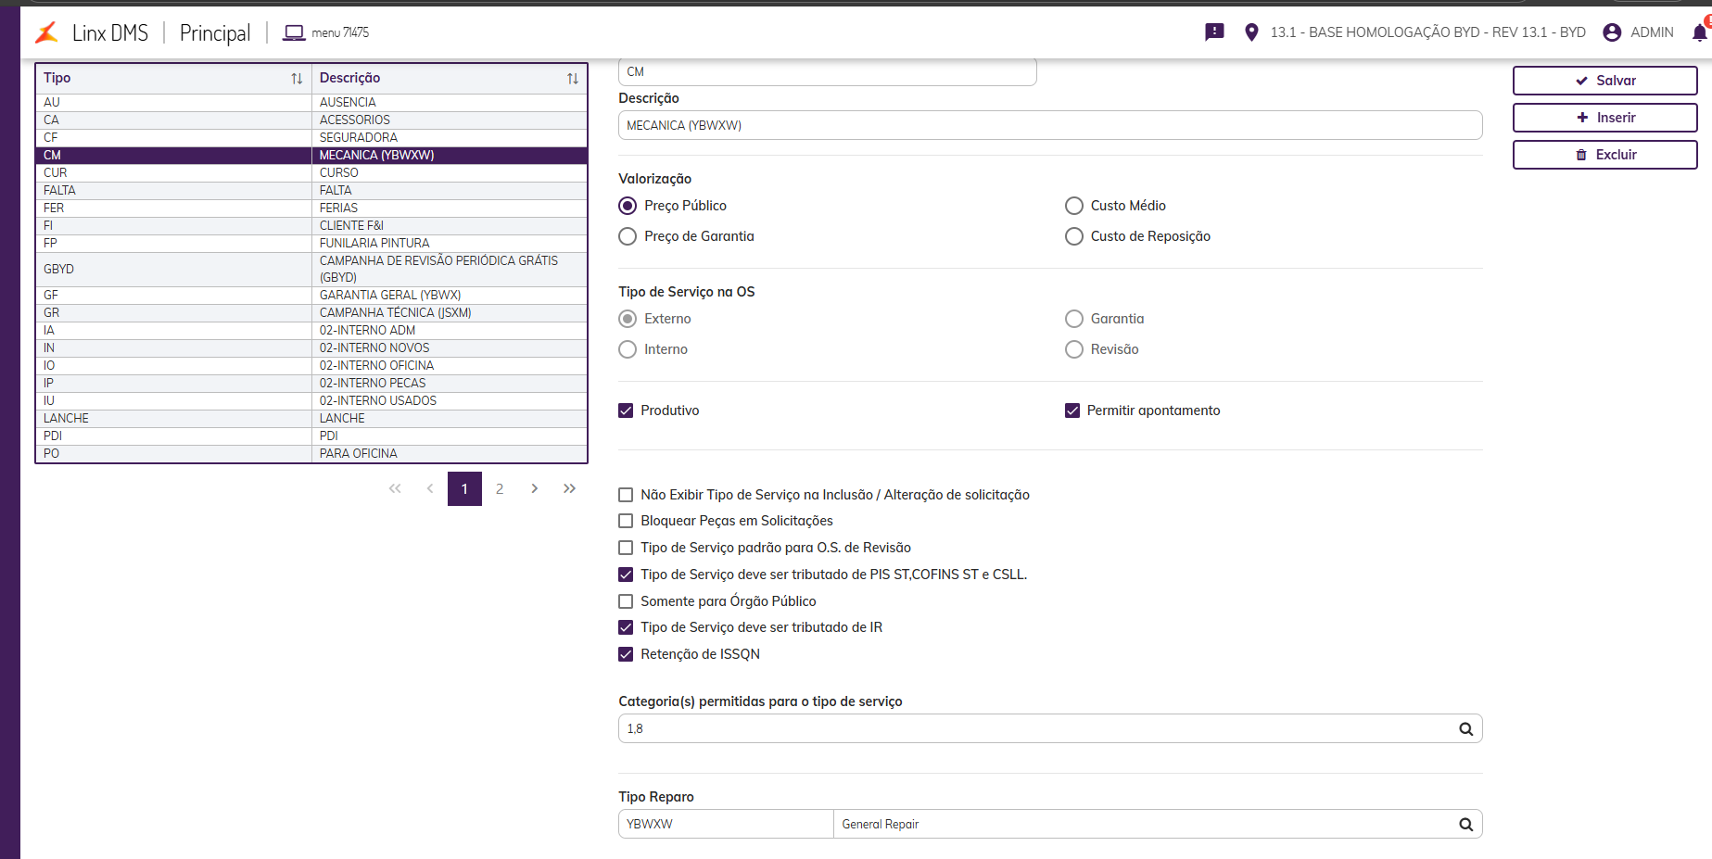The width and height of the screenshot is (1712, 859).
Task: Click the Excluir button
Action: (1604, 155)
